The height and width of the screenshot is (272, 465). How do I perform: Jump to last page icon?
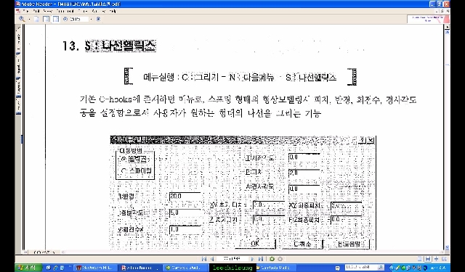tap(260, 259)
